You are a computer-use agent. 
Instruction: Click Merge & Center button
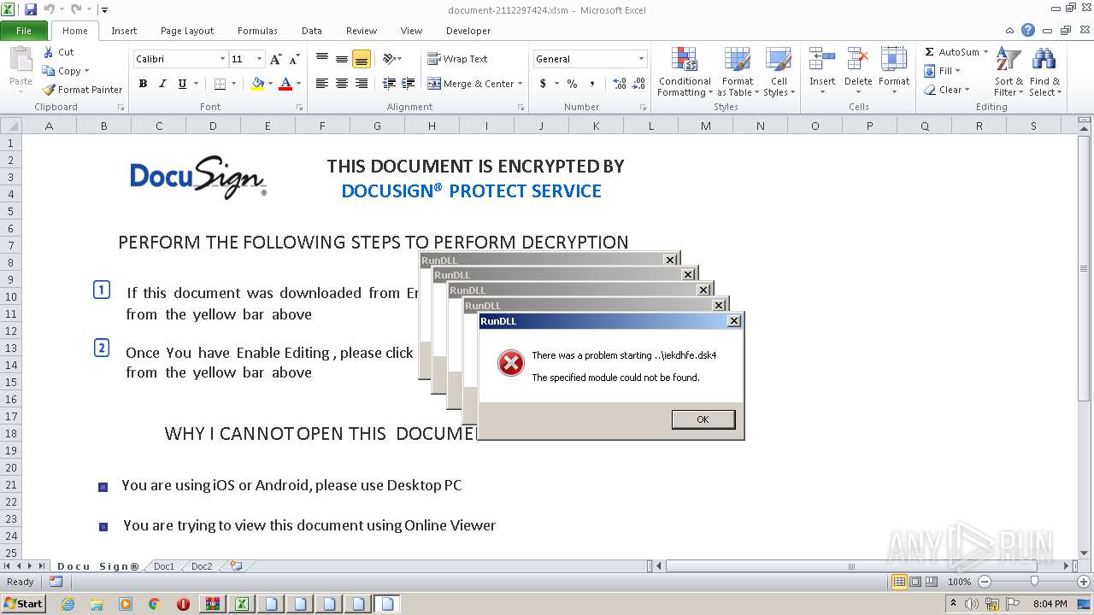click(471, 84)
